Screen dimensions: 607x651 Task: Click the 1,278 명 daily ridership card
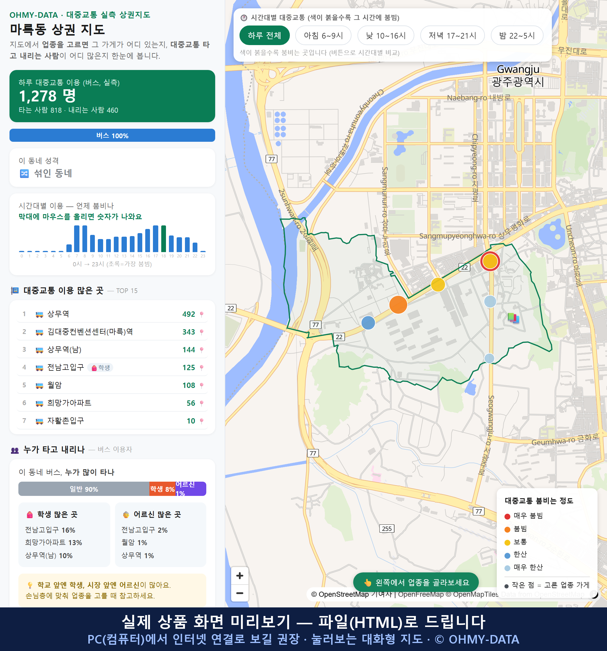click(x=112, y=96)
